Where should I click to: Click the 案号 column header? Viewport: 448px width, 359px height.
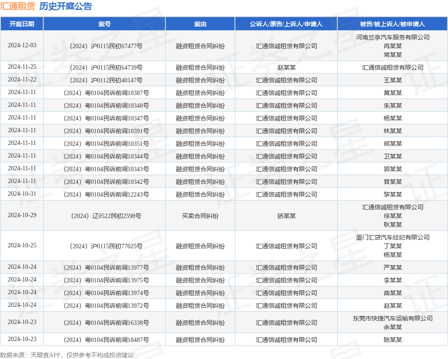(x=105, y=24)
